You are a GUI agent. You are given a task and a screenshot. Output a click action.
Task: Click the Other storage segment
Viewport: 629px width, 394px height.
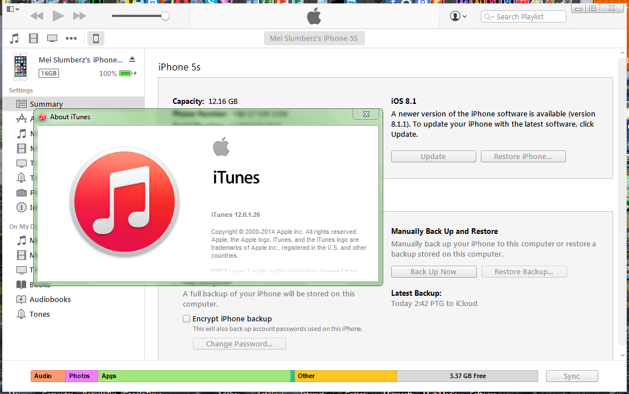[x=346, y=376]
